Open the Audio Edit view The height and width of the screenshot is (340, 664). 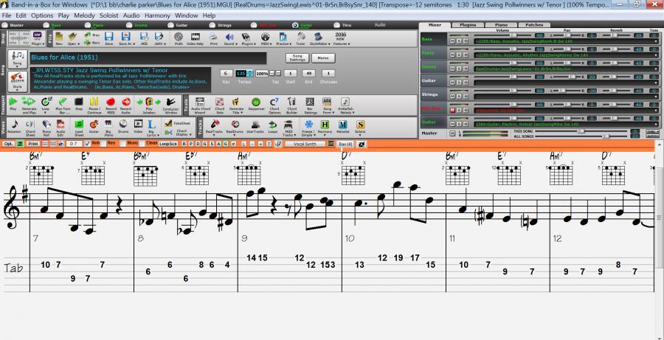[x=60, y=127]
